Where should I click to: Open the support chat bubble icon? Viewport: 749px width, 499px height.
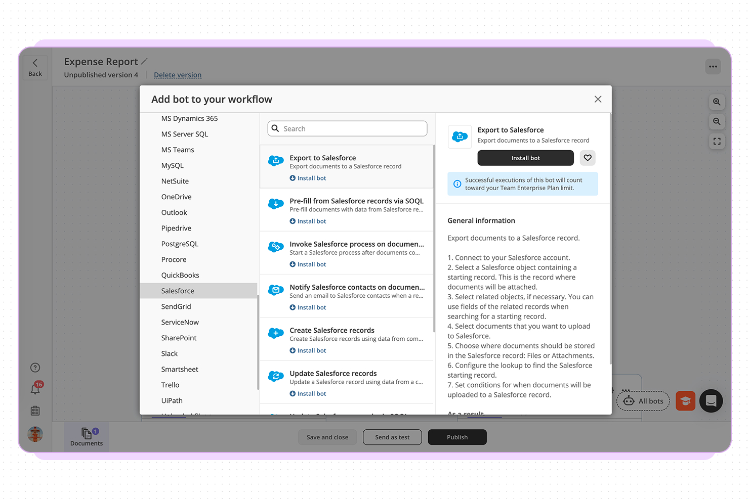(x=711, y=400)
